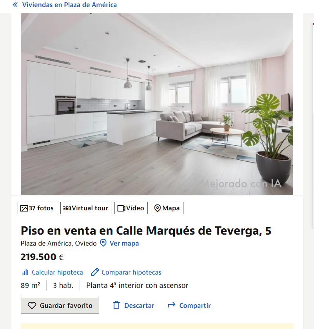This screenshot has height=329, width=314.
Task: Go back to Viviendas en Plaza de América
Action: pyautogui.click(x=69, y=5)
